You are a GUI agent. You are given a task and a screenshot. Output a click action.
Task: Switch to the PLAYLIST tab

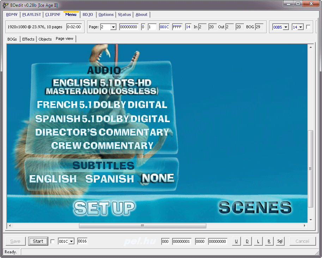point(32,14)
